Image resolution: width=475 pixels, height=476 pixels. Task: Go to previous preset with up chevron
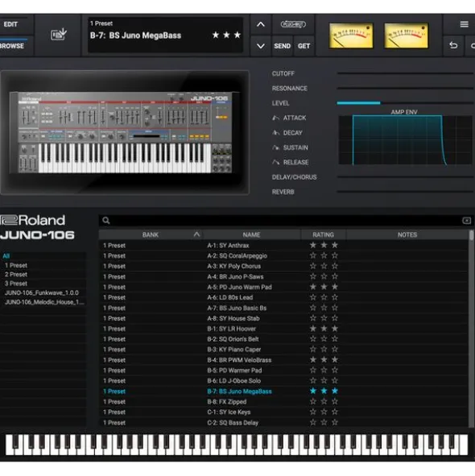point(260,24)
